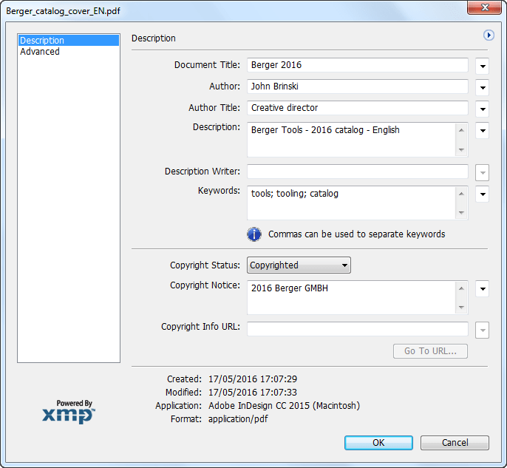This screenshot has width=507, height=468.
Task: Click the empty Description Writer field
Action: pos(358,172)
